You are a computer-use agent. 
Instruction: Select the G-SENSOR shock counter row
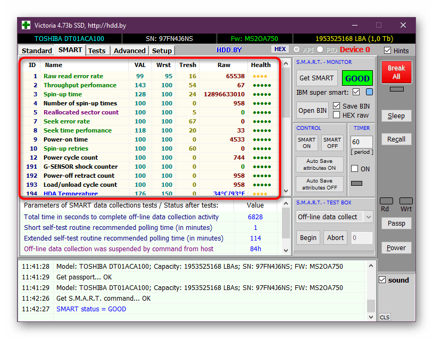pos(149,167)
